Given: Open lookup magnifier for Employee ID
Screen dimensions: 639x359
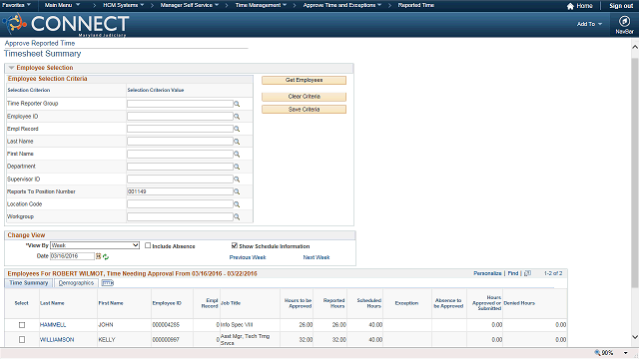Looking at the screenshot, I should pos(237,117).
